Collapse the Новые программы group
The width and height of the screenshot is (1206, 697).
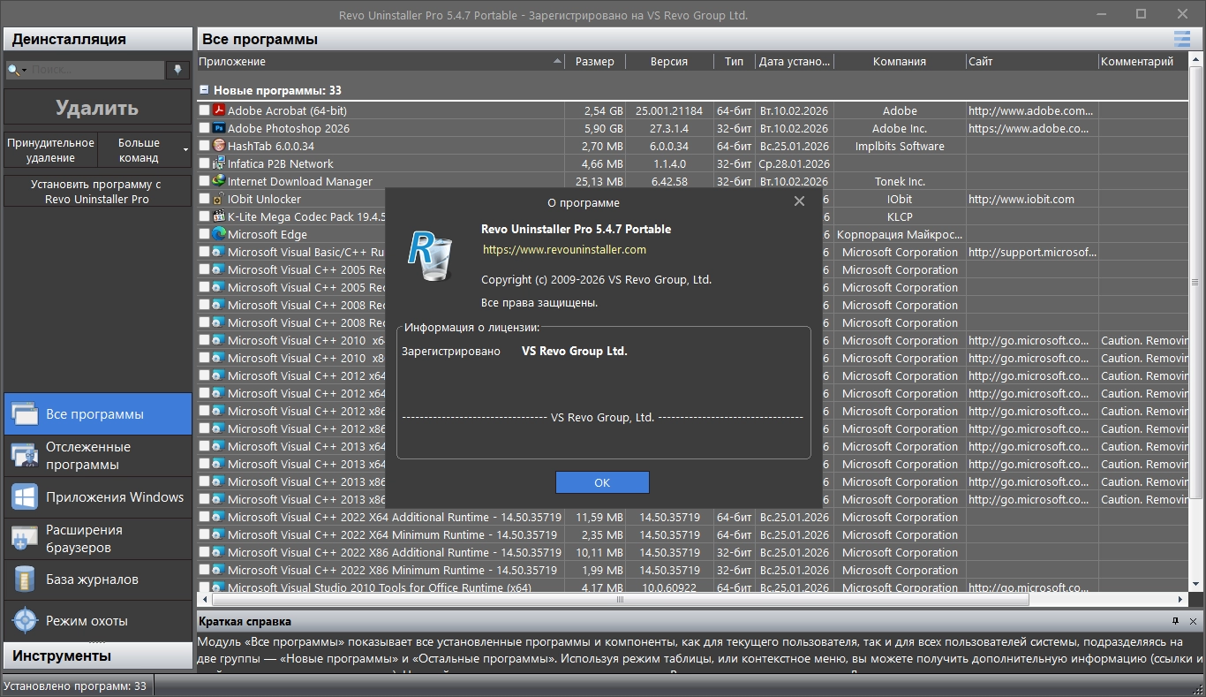point(204,90)
